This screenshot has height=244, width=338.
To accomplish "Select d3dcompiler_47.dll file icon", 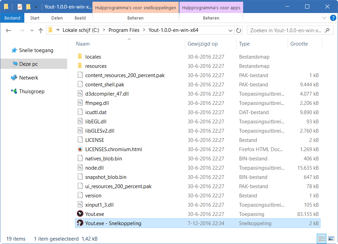I will pyautogui.click(x=80, y=94).
